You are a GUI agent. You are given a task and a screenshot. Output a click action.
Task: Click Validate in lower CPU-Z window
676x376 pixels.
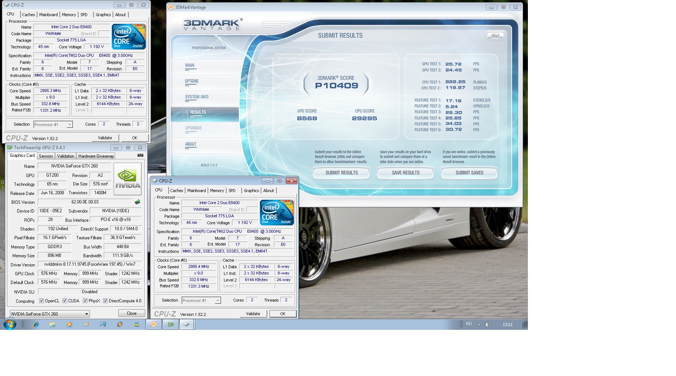click(253, 314)
